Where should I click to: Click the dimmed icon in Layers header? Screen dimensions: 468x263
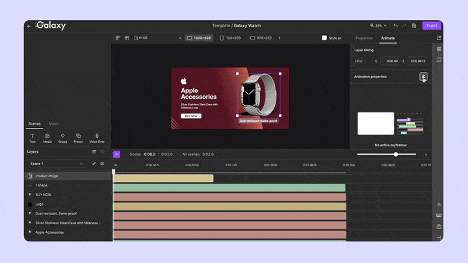click(x=102, y=152)
